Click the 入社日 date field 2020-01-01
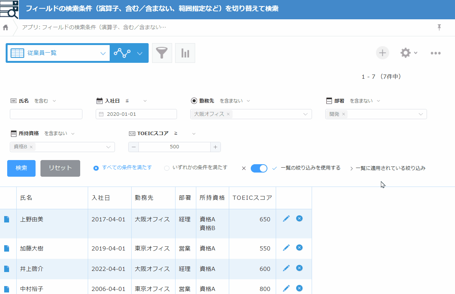The width and height of the screenshot is (455, 294). 136,114
